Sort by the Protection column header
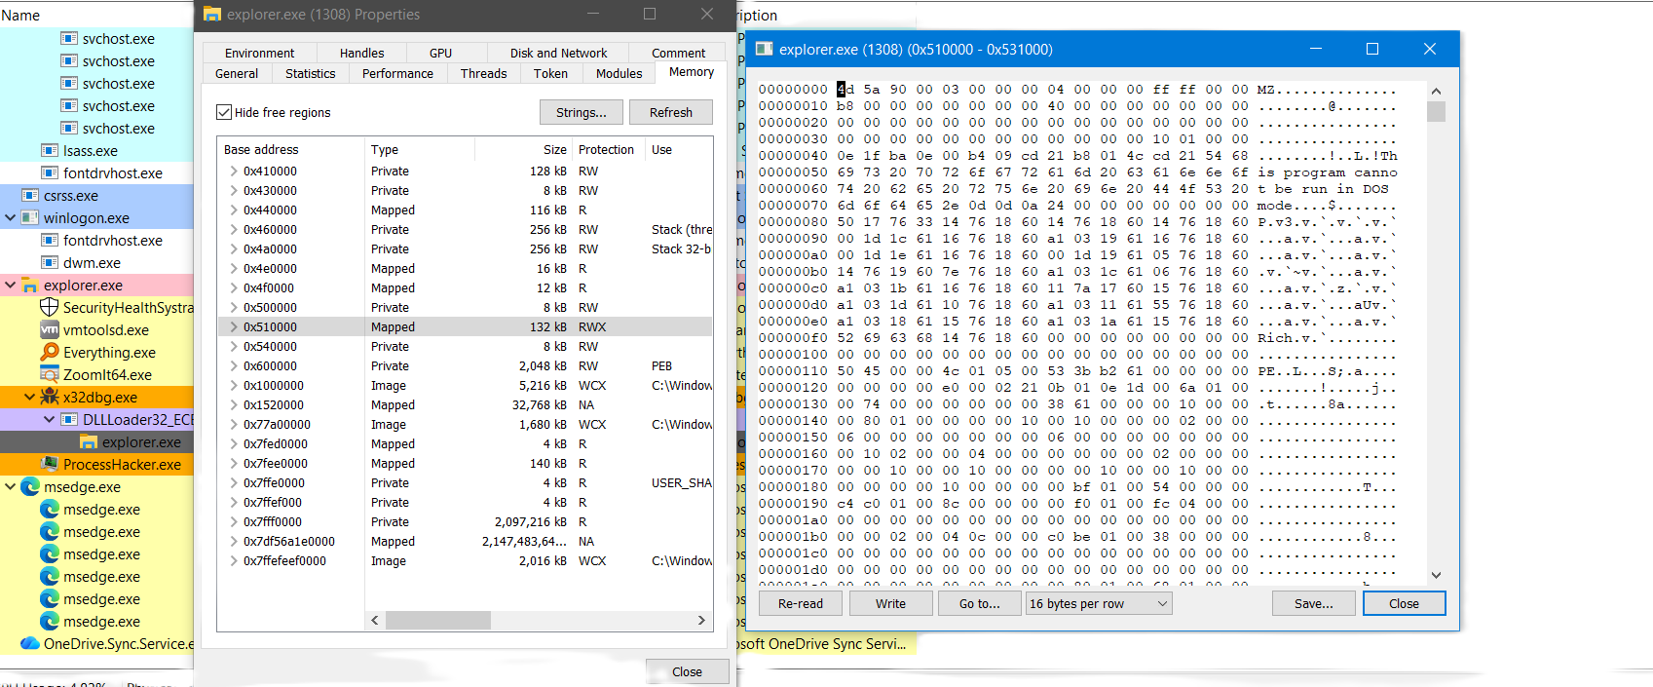Image resolution: width=1653 pixels, height=687 pixels. pos(606,150)
